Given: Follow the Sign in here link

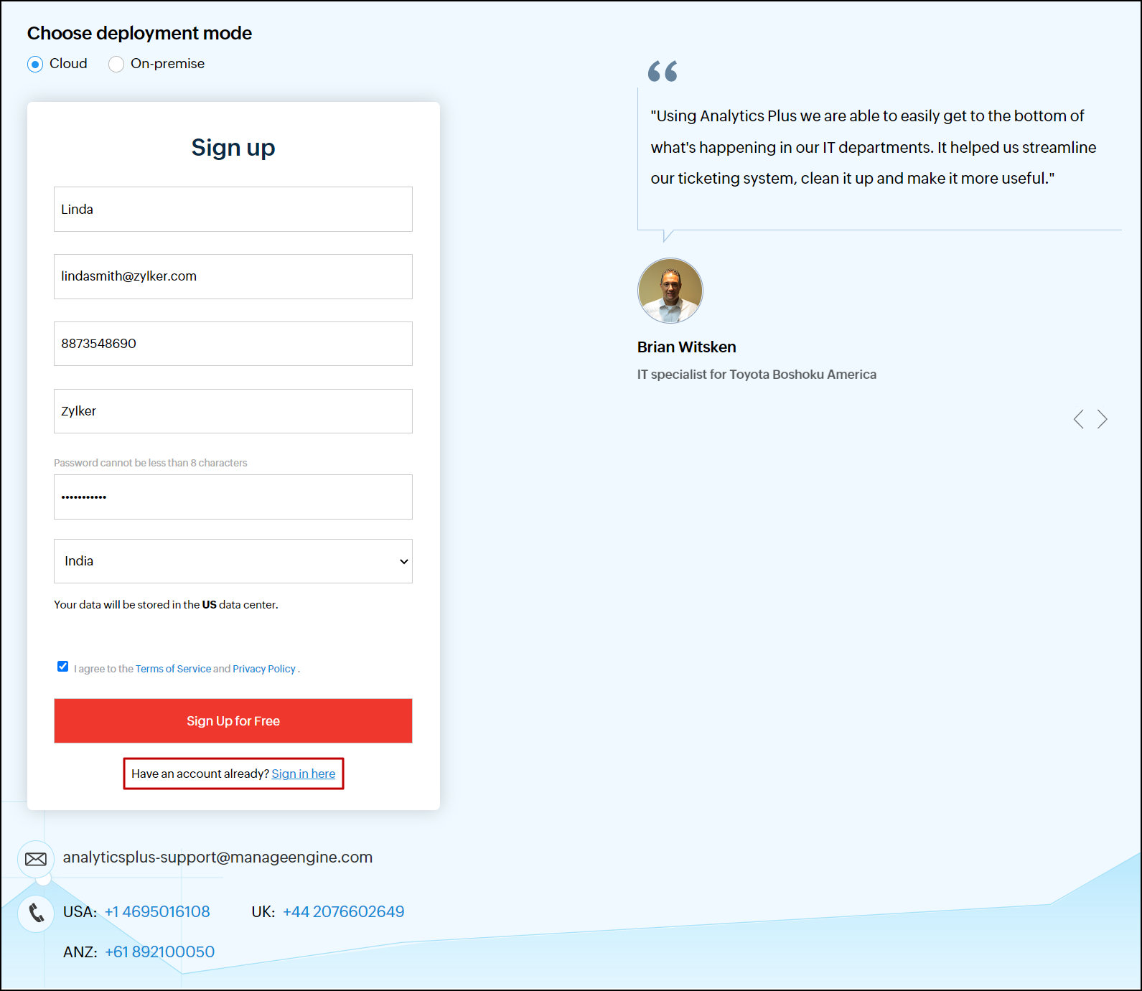Looking at the screenshot, I should pos(304,774).
